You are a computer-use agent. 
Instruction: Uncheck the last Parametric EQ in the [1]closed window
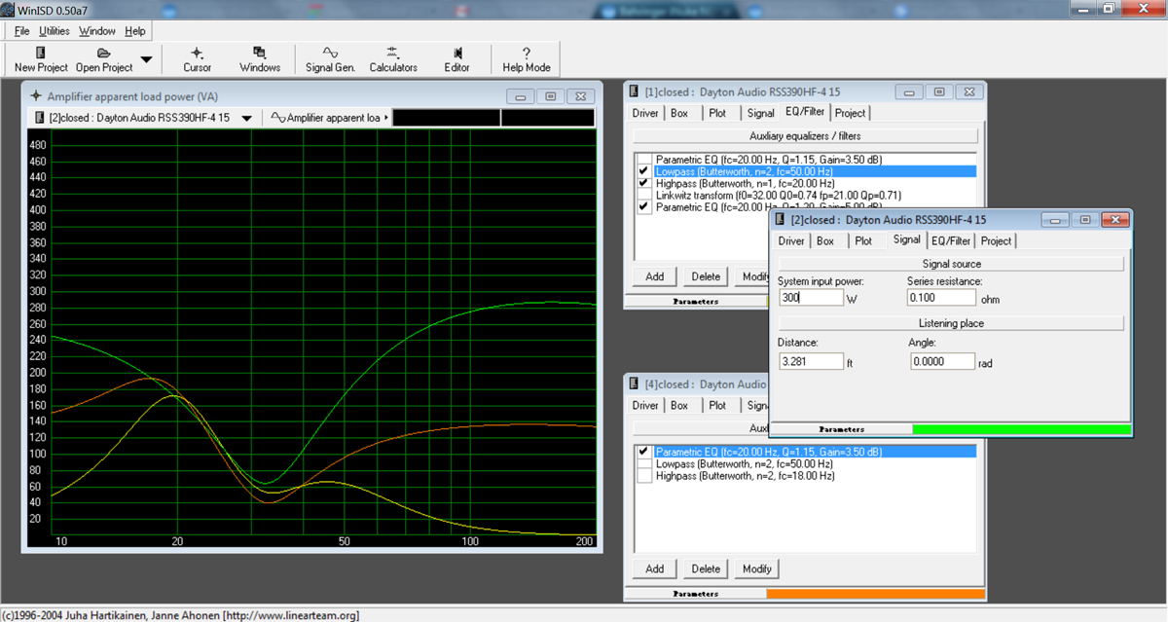click(643, 206)
